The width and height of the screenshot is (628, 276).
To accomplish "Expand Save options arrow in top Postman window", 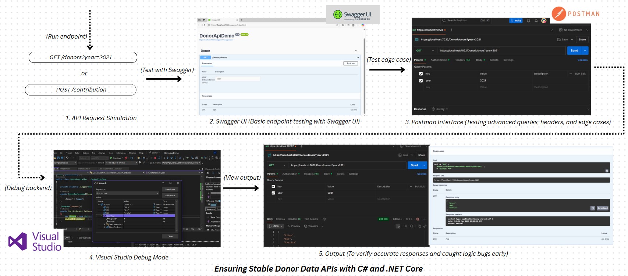I will [x=572, y=39].
